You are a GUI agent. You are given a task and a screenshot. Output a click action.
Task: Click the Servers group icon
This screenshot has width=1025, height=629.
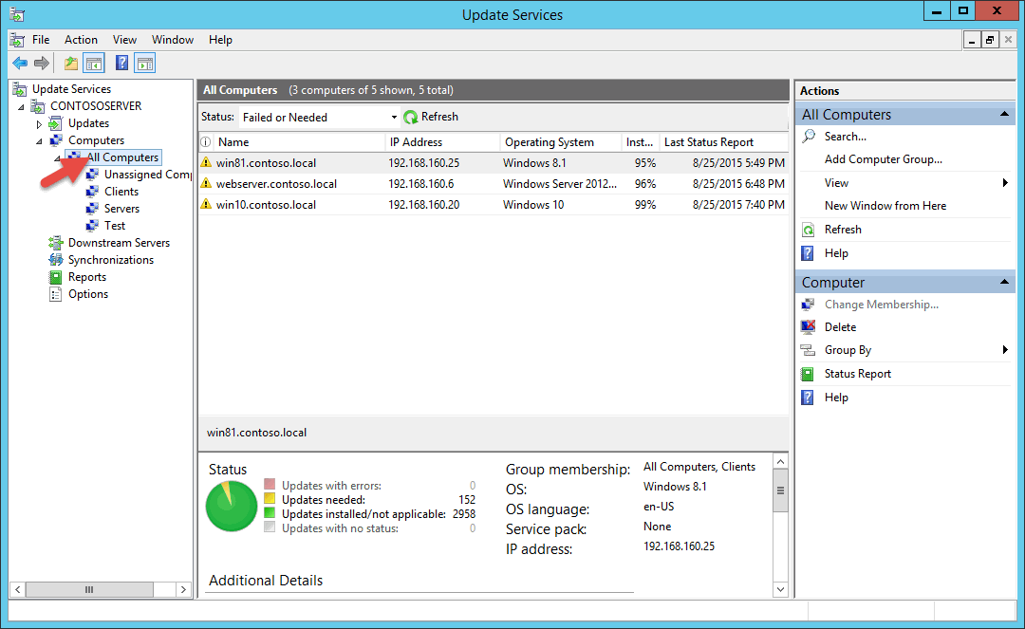(x=92, y=209)
